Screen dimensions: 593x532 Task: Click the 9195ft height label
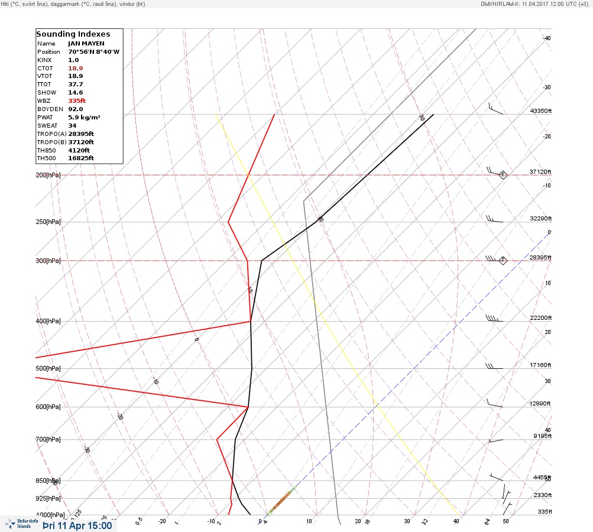click(x=543, y=436)
